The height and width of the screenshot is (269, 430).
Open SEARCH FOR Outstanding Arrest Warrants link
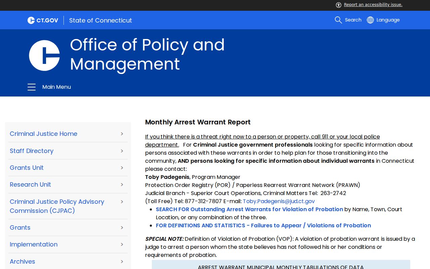[x=249, y=209]
